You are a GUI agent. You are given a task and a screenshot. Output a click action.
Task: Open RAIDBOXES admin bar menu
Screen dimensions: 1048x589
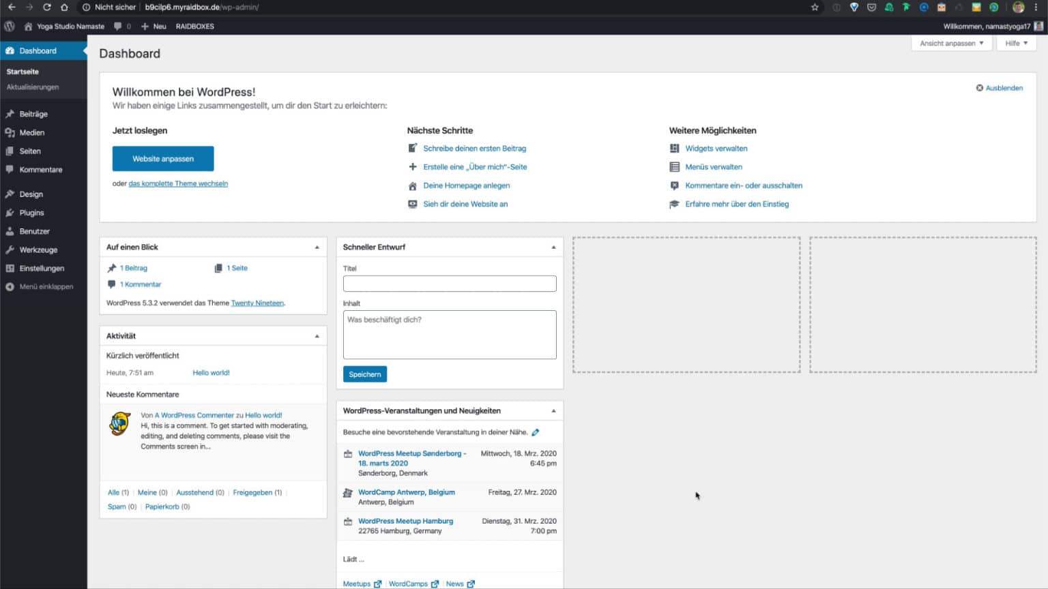tap(194, 27)
